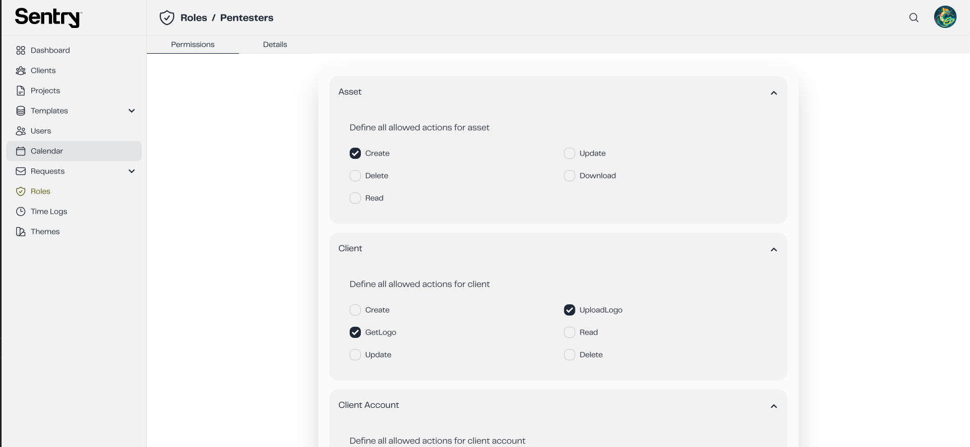The width and height of the screenshot is (970, 447).
Task: Switch to the Details tab
Action: 275,45
